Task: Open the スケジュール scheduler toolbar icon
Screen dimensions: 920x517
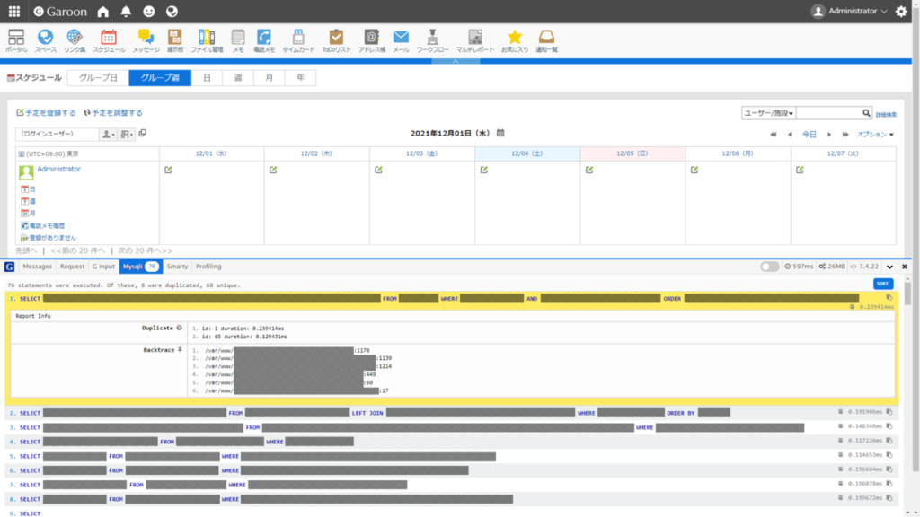Action: click(109, 41)
